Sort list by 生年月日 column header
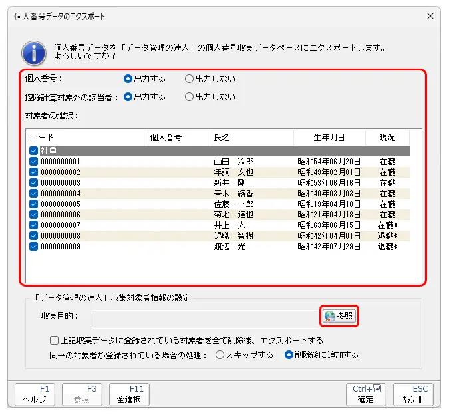The width and height of the screenshot is (449, 415). [329, 138]
